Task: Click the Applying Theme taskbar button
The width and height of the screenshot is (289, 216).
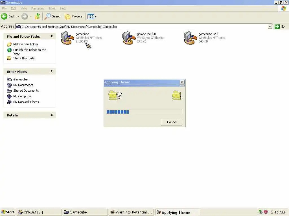Action: [x=177, y=212]
